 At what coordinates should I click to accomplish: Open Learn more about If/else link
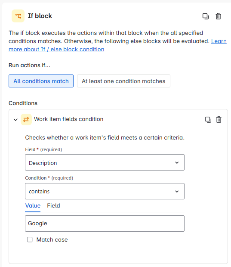117,45
